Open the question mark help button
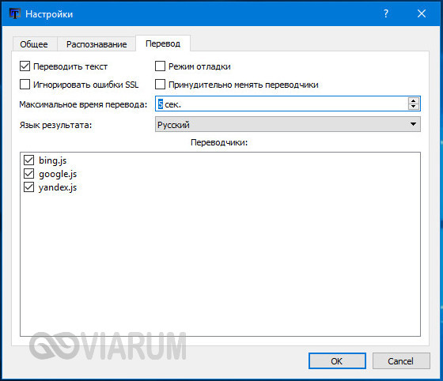The width and height of the screenshot is (443, 381). point(386,13)
